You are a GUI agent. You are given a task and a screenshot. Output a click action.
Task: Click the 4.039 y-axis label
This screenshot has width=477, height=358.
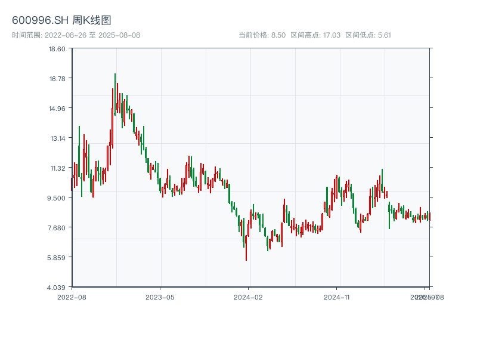click(57, 287)
